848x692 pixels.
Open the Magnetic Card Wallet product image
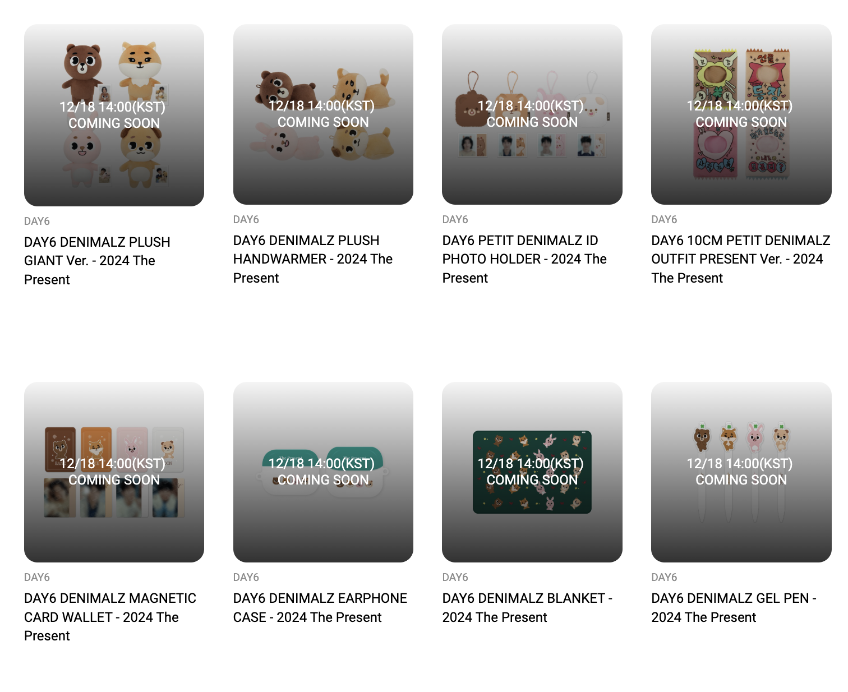[x=114, y=472]
